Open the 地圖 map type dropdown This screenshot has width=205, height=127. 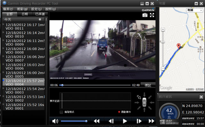(194, 10)
